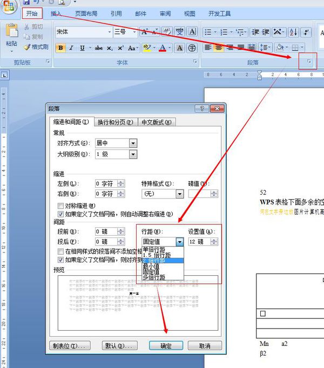Viewport: 324px width, 368px height.
Task: Click 制表位 button
Action: tap(70, 346)
